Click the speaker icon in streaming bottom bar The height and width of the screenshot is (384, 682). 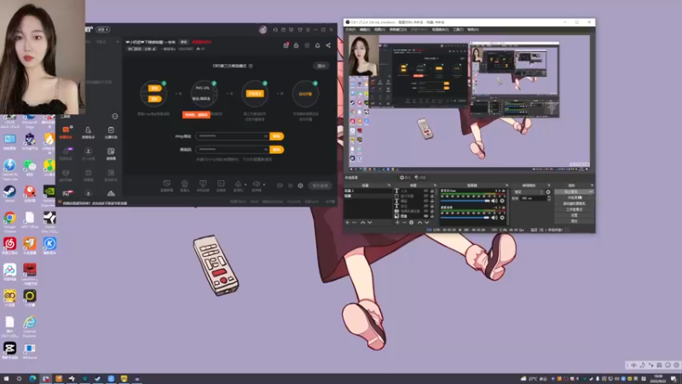(x=257, y=184)
